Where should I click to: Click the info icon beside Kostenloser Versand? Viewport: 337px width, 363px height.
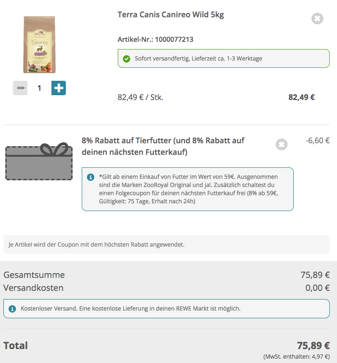[x=12, y=309]
